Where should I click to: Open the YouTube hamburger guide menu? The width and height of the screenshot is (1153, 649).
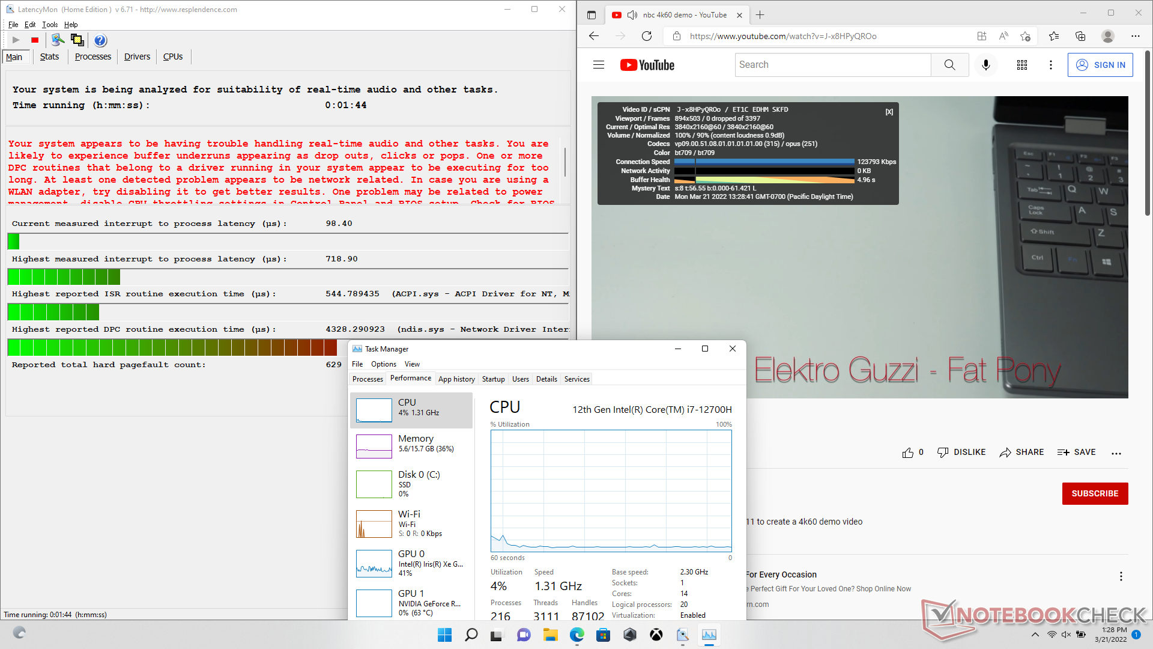(x=598, y=65)
